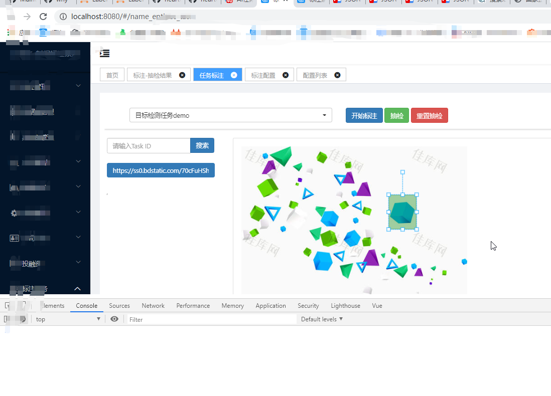Close the 标注配置 tab
This screenshot has width=551, height=396.
286,75
